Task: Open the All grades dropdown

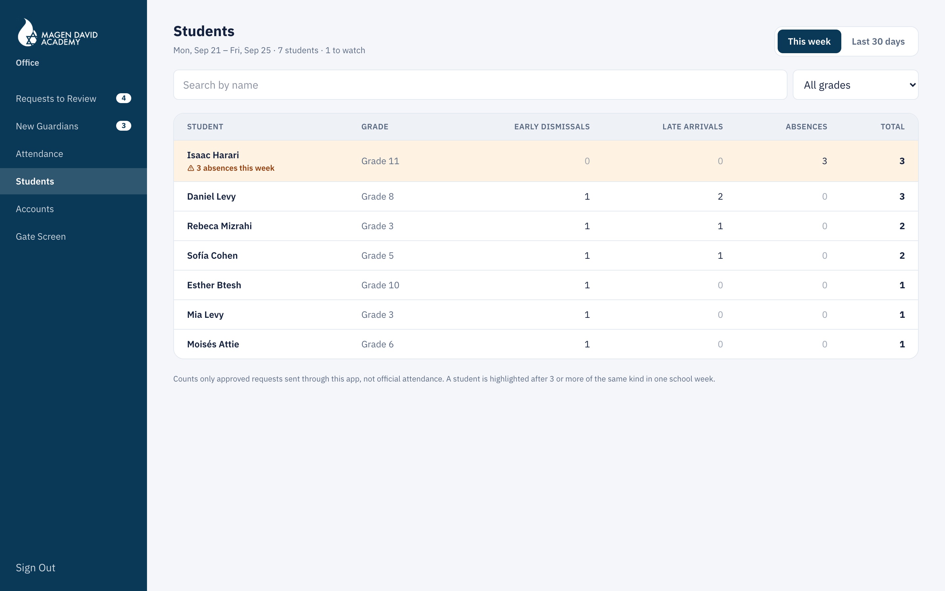Action: click(x=855, y=85)
